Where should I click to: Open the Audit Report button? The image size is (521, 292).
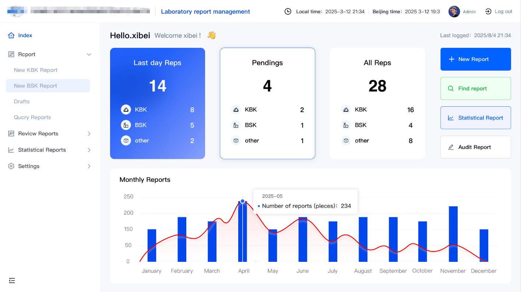tap(475, 147)
